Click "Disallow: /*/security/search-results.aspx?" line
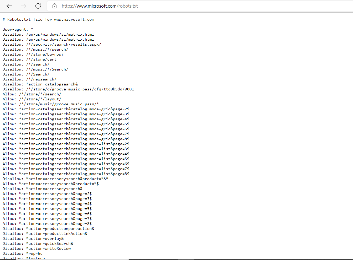 click(52, 44)
